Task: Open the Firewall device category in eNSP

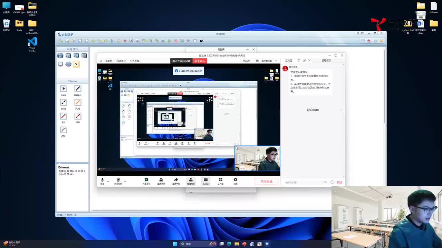Action: tap(84, 55)
